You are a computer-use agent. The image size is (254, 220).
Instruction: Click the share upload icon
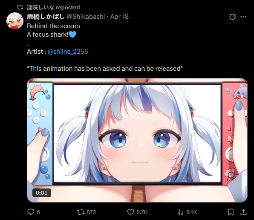[243, 212]
